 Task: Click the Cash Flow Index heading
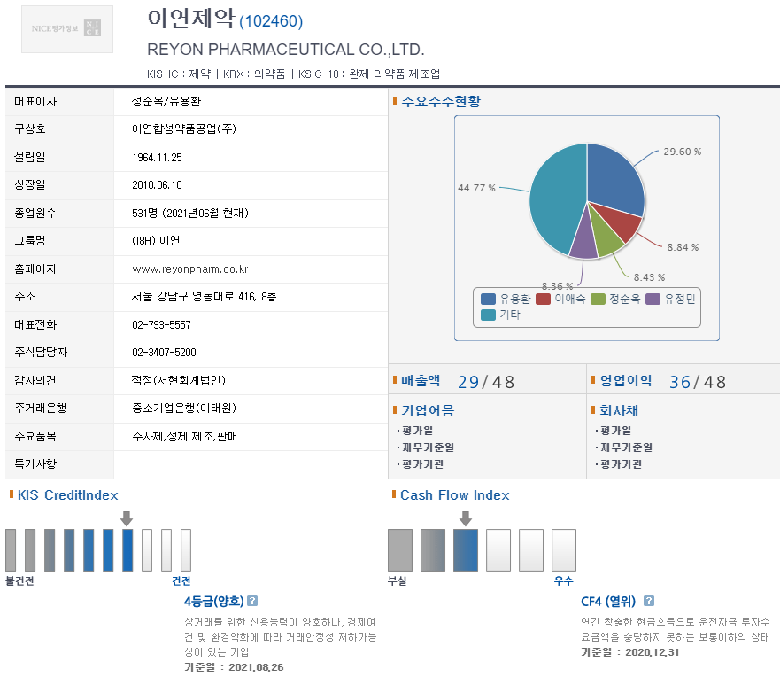coord(455,495)
